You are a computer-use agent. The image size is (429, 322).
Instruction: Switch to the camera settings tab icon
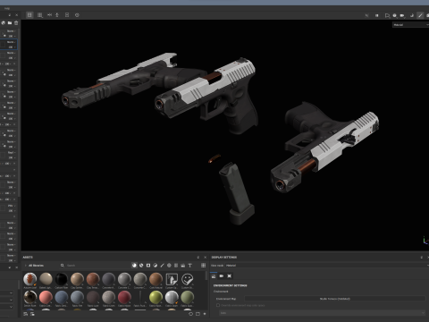point(222,276)
